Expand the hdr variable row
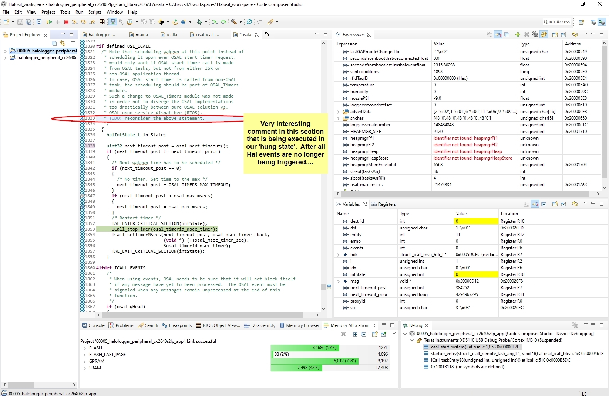The width and height of the screenshot is (609, 396). 338,255
